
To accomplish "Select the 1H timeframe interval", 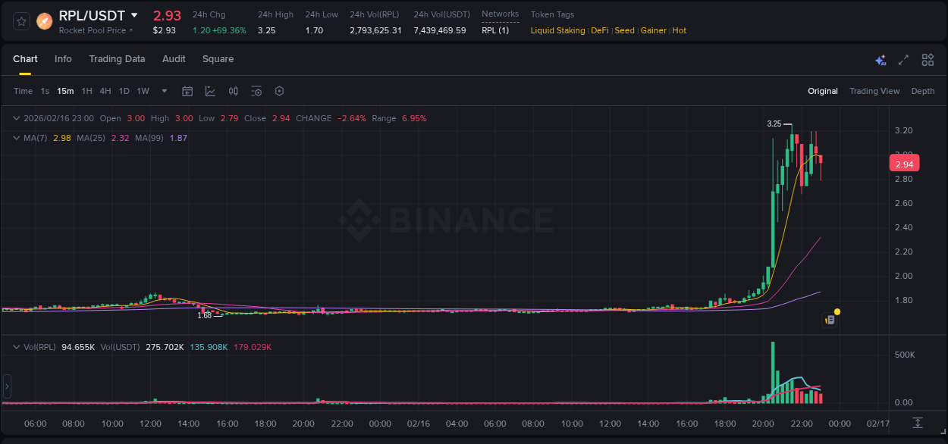I will (85, 91).
